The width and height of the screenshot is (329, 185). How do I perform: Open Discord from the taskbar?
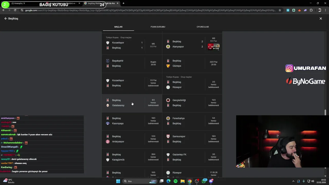[211, 181]
